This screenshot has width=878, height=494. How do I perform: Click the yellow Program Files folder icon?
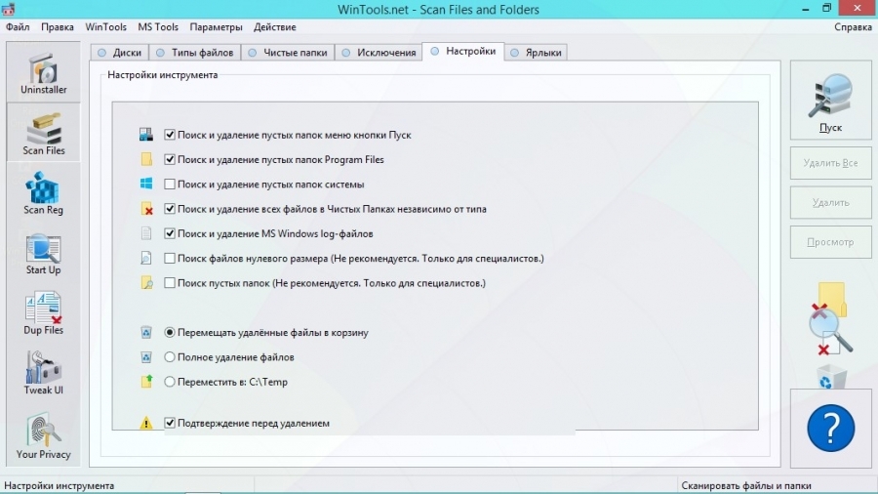146,159
